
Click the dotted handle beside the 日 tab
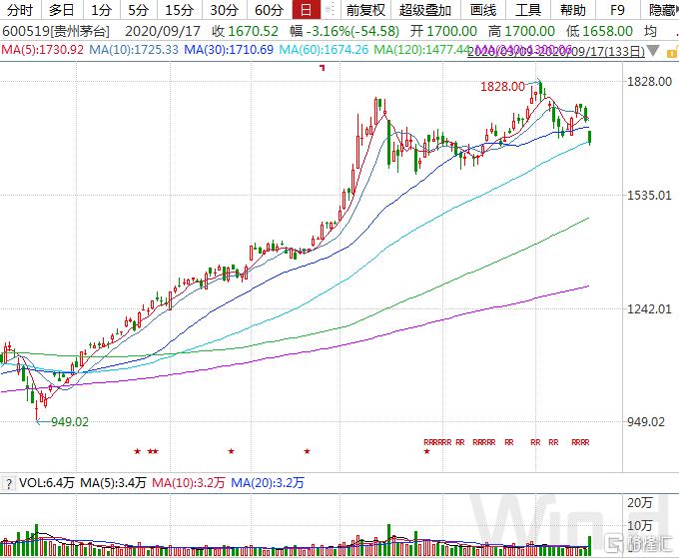click(x=331, y=10)
